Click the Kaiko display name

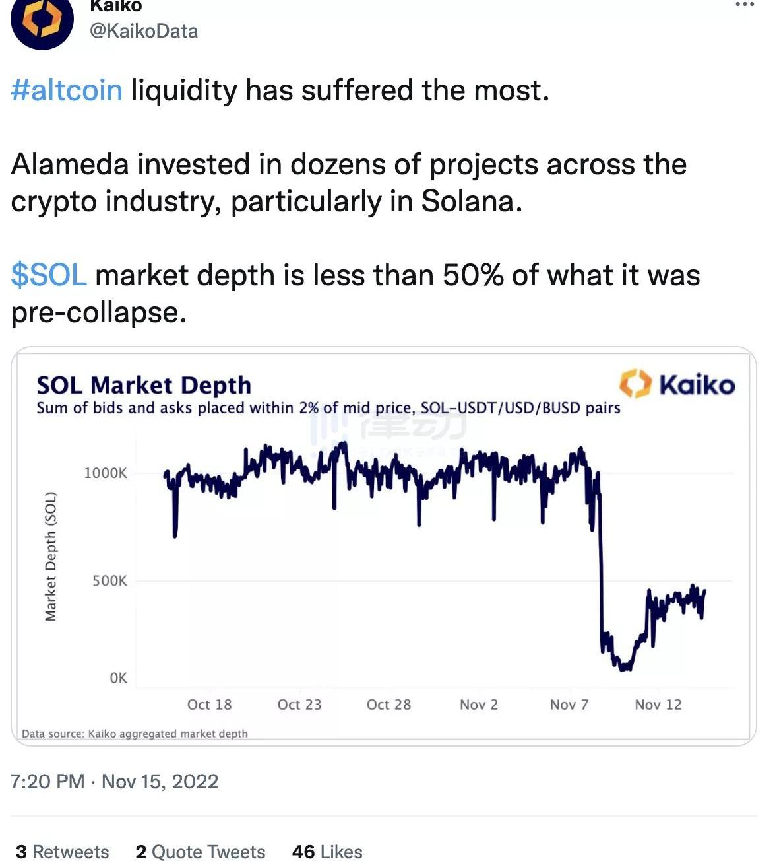(116, 7)
